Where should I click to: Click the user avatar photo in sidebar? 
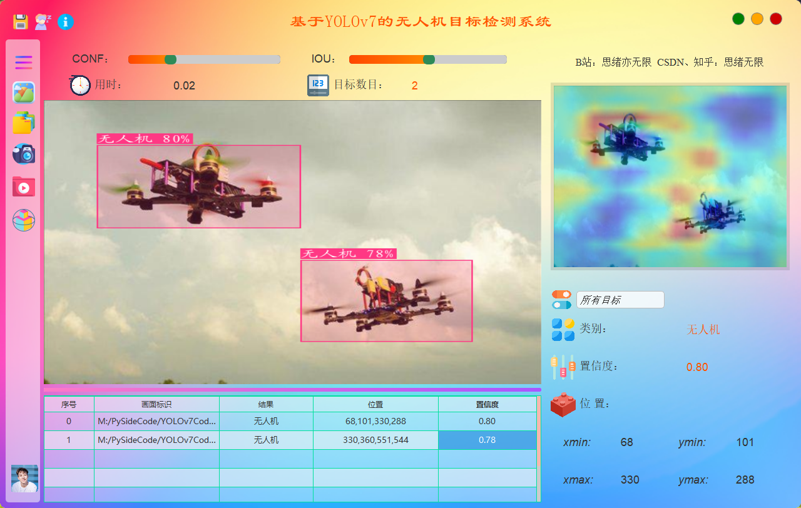pos(24,479)
